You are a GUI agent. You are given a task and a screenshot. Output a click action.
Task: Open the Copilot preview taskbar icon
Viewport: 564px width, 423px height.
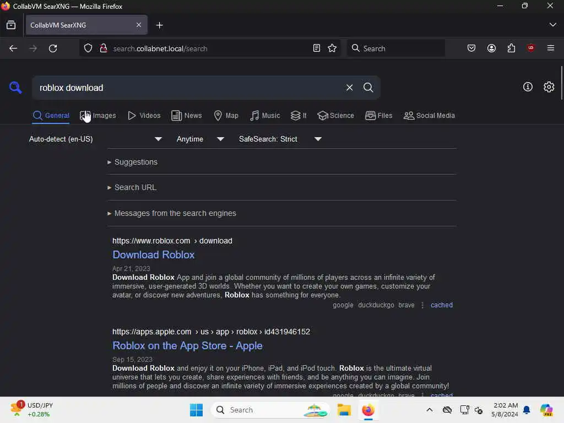point(546,410)
